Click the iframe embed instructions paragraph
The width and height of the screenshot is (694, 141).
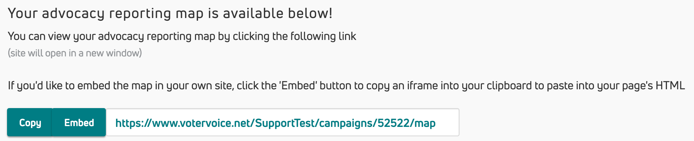pos(346,86)
